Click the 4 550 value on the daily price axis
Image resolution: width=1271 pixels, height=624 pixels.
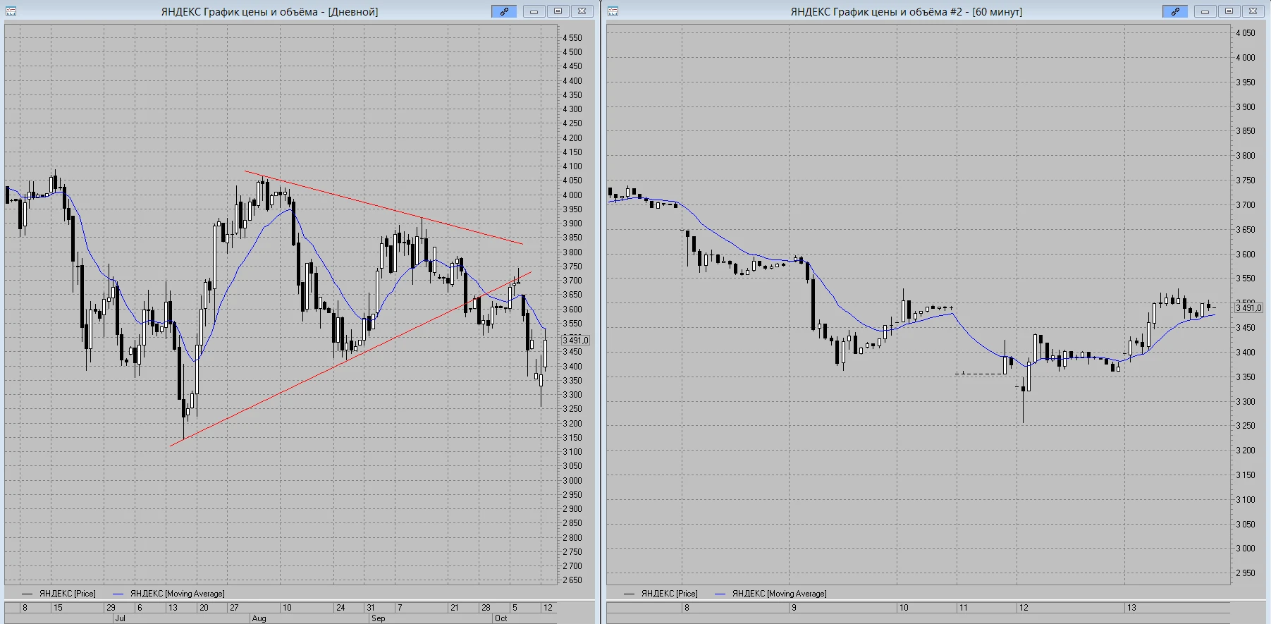point(572,38)
